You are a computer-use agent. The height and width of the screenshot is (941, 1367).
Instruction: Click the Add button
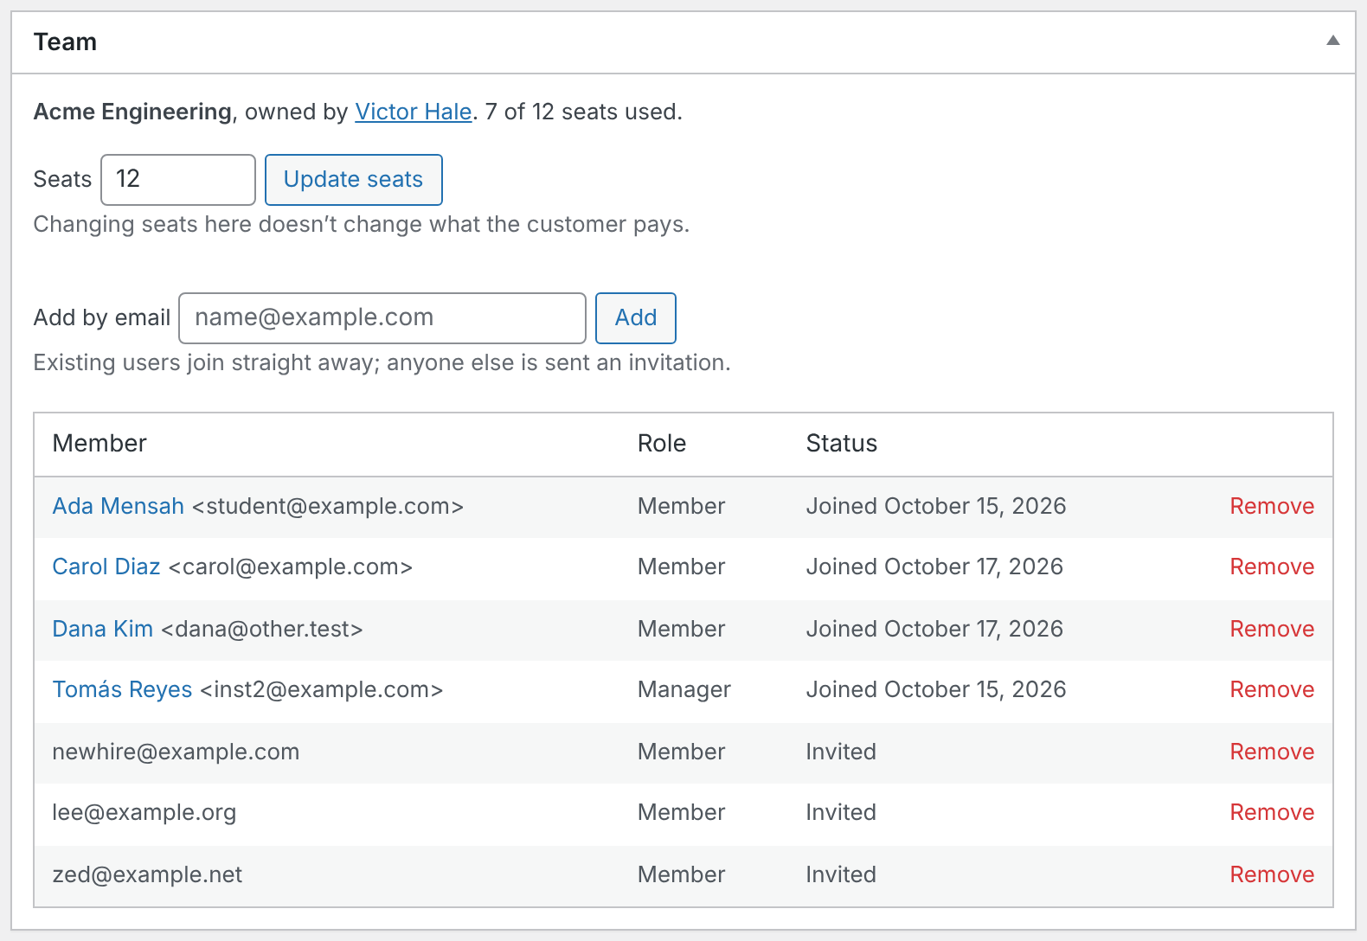pyautogui.click(x=636, y=318)
